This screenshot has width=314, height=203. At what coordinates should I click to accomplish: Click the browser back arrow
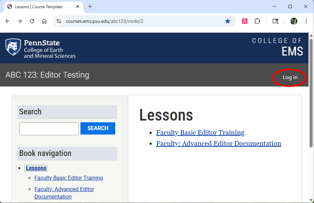(x=8, y=21)
